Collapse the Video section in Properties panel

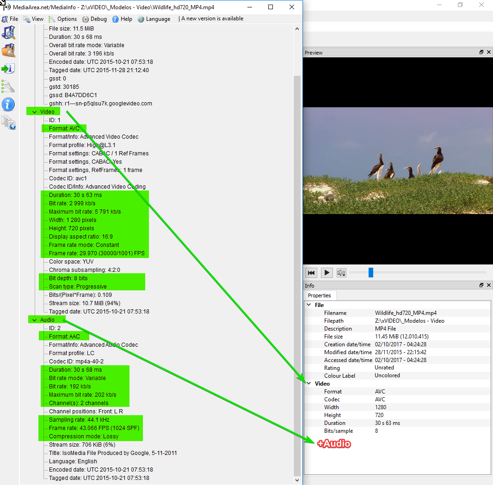(309, 383)
